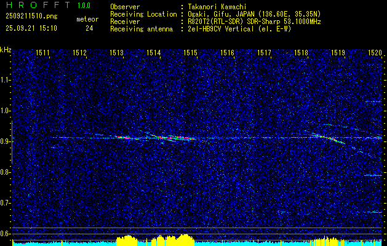Click the 2el-HB9CV Vertical antenna text
This screenshot has height=246, width=387.
click(x=239, y=29)
